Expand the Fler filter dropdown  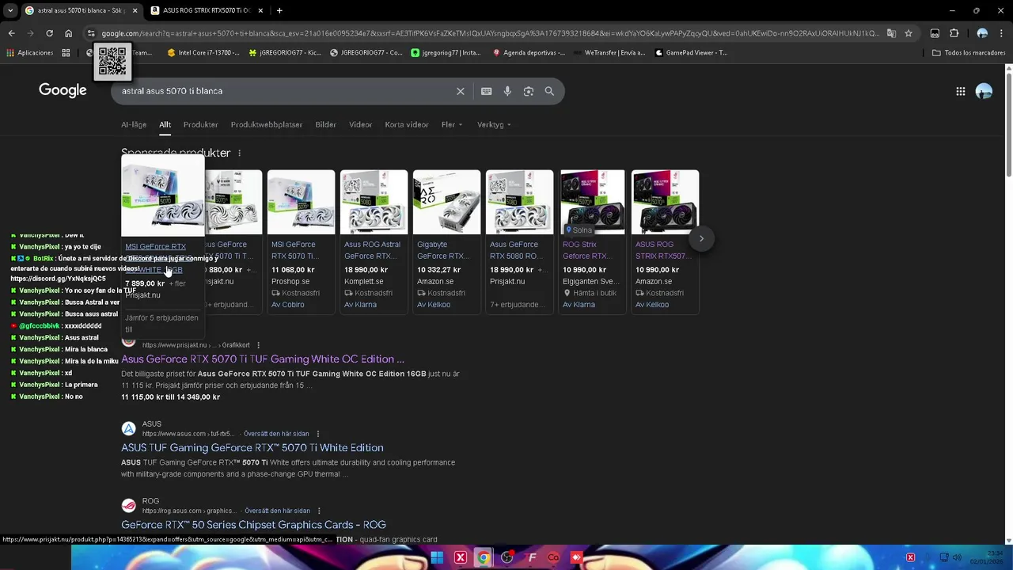452,124
